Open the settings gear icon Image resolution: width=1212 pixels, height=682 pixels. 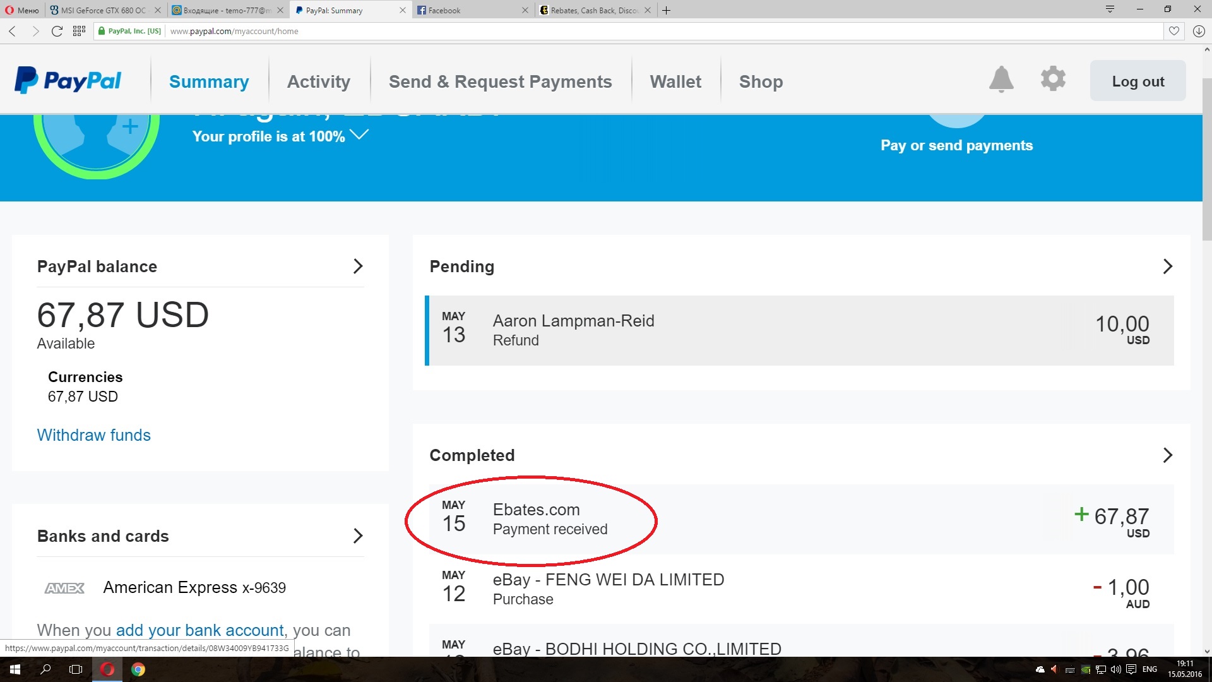(x=1053, y=80)
